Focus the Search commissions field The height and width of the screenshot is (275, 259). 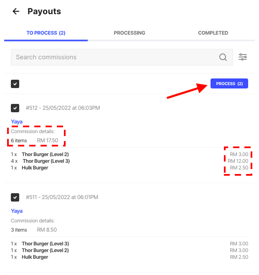pos(122,57)
